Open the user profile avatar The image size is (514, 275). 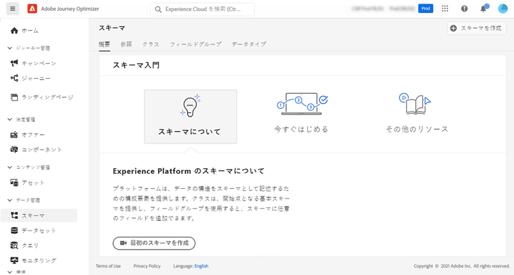pos(502,9)
